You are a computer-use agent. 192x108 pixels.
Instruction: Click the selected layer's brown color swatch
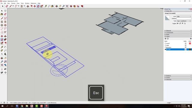190,49
